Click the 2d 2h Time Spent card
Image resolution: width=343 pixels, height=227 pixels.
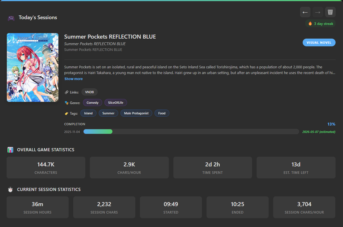tap(213, 168)
